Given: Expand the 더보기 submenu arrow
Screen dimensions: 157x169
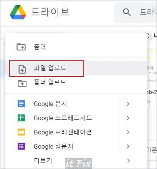Looking at the screenshot, I should (x=128, y=161).
